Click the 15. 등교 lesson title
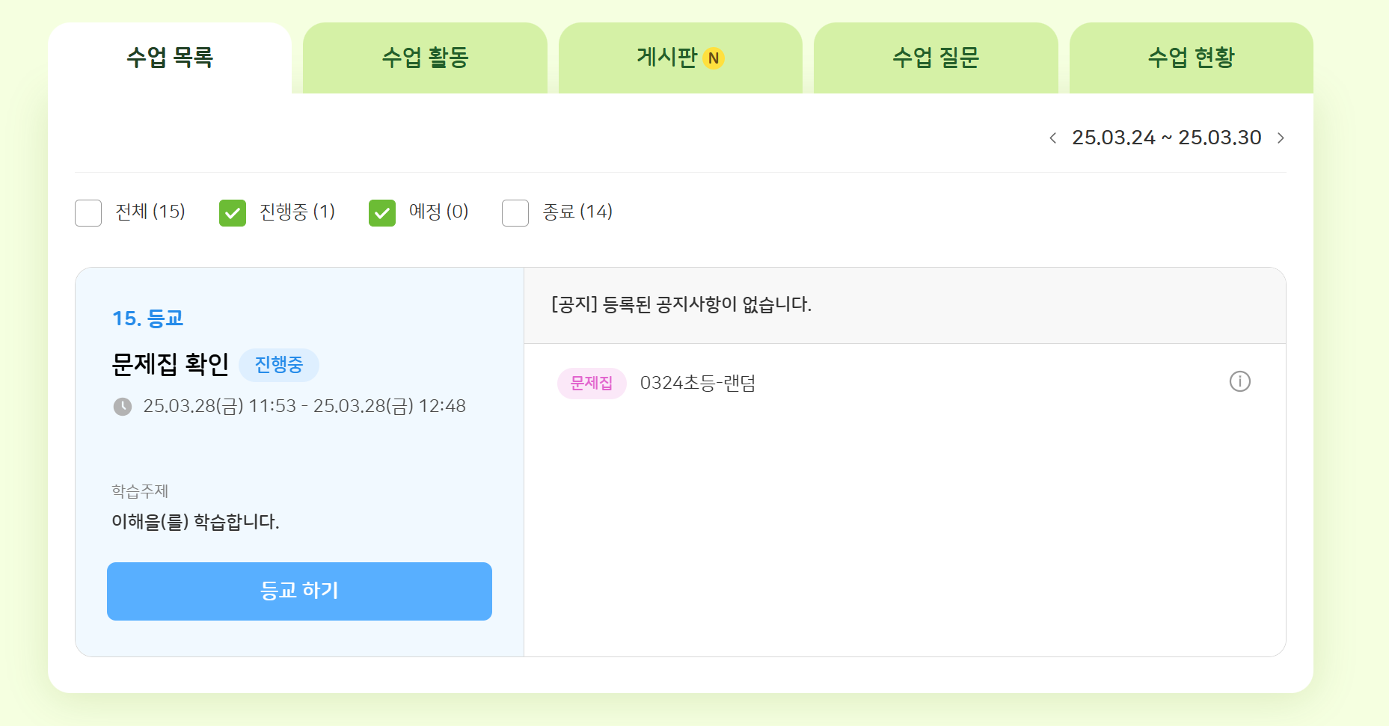1389x726 pixels. pyautogui.click(x=147, y=319)
